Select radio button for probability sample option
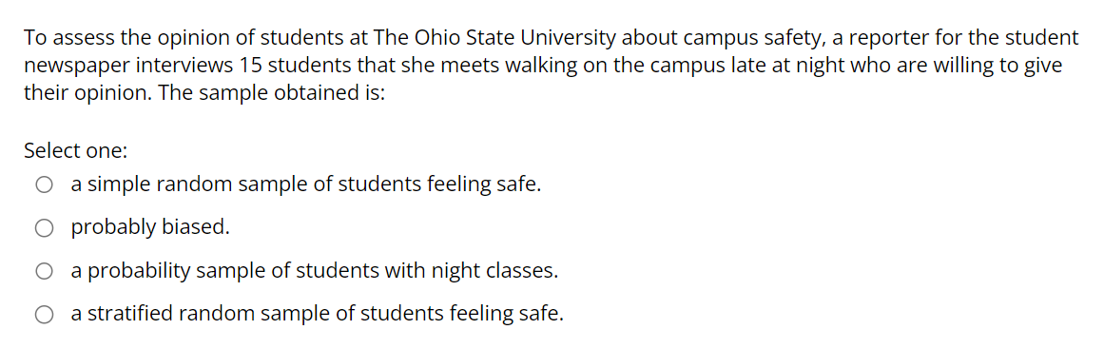The height and width of the screenshot is (349, 1104). [45, 272]
